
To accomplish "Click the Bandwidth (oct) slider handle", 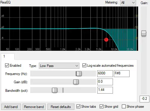I will click(x=55, y=90).
